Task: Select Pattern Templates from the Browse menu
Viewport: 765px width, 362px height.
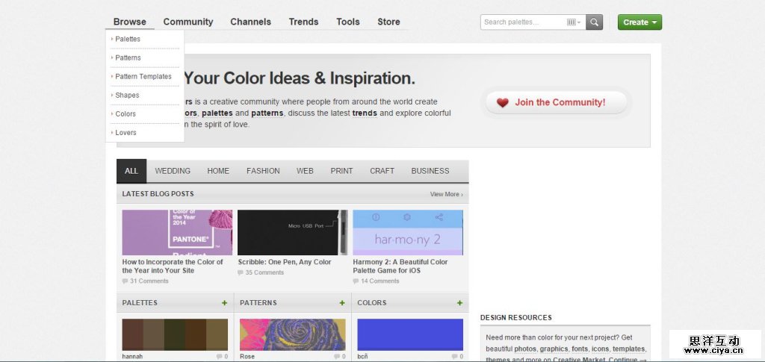Action: click(x=143, y=76)
